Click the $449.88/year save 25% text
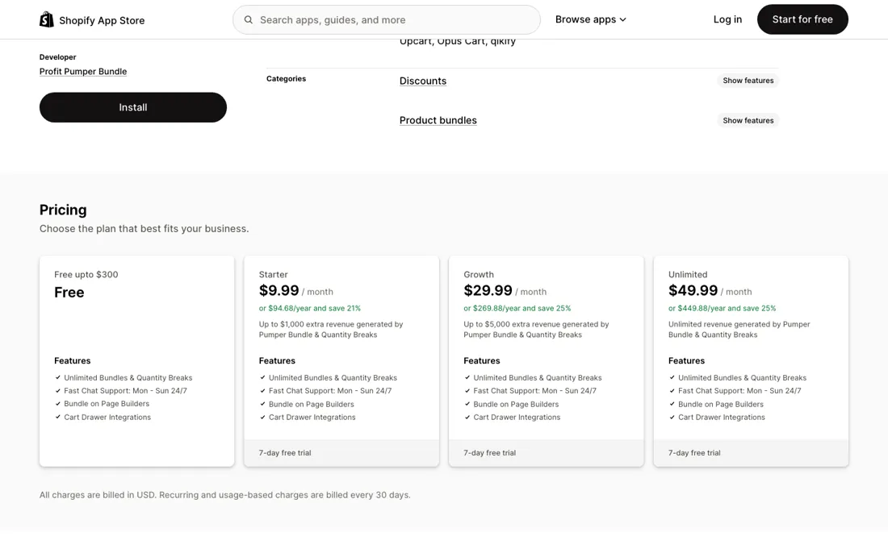Screen dimensions: 888x549 coord(722,308)
